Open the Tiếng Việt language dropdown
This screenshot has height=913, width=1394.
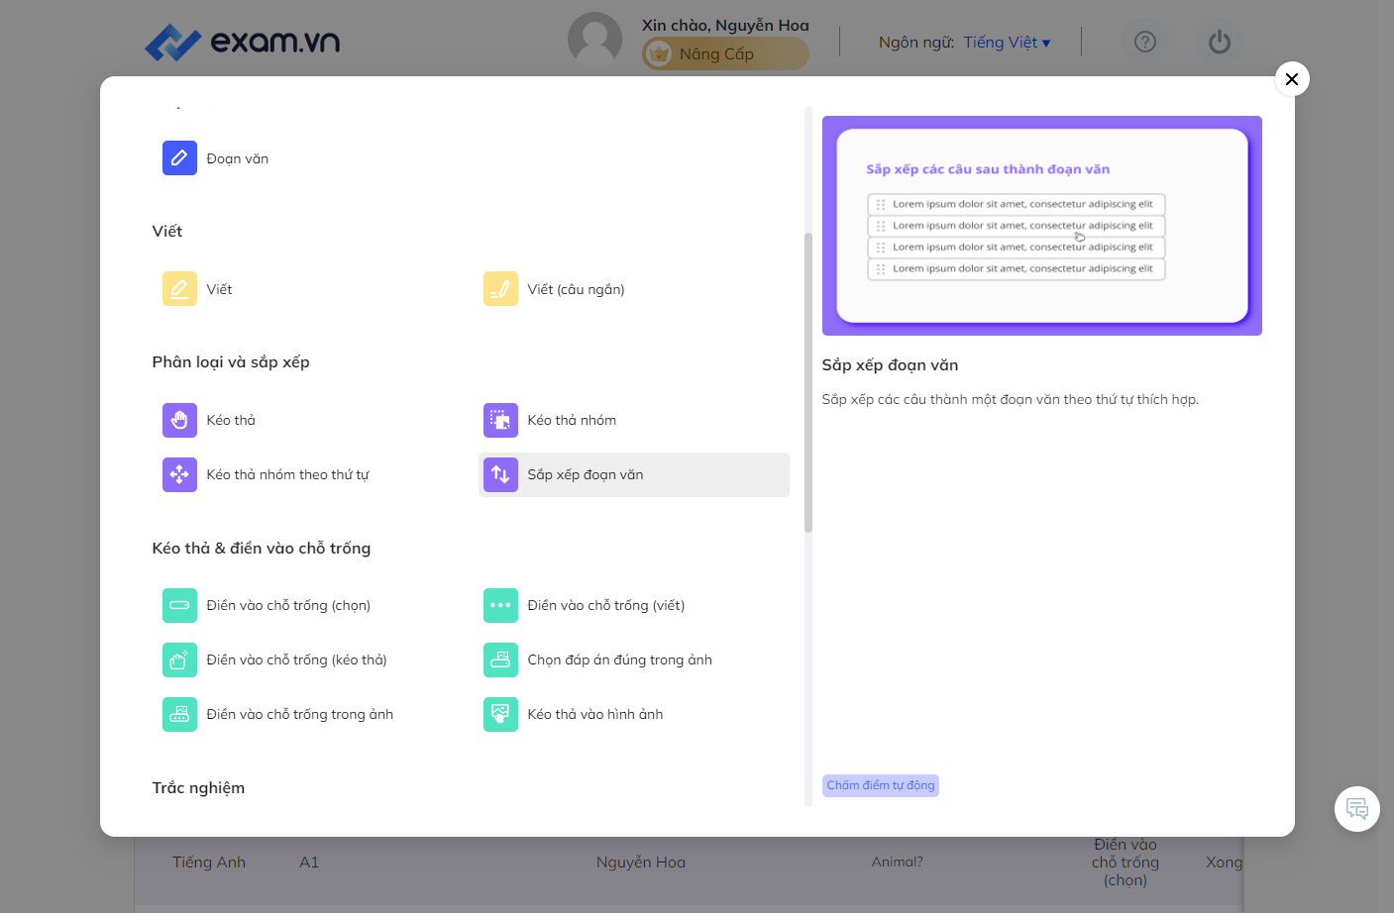click(x=1007, y=42)
